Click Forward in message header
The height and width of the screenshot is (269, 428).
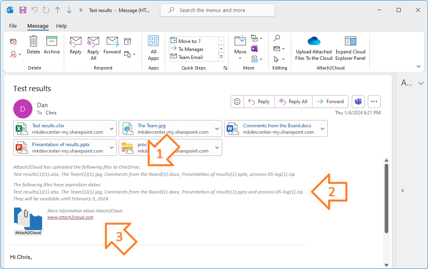[330, 102]
